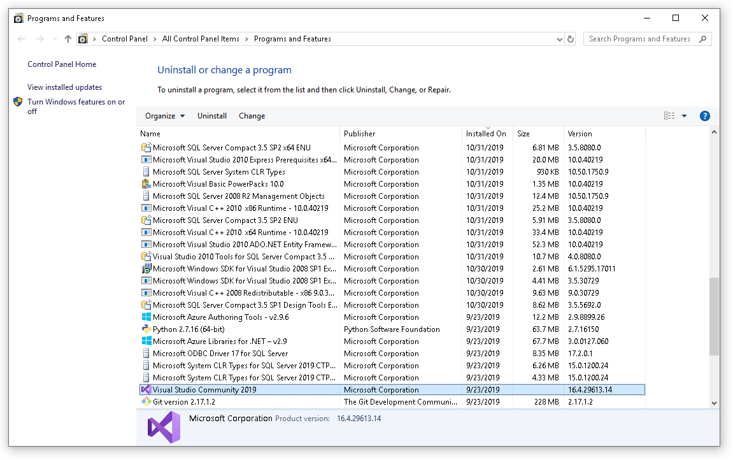Select Programs and Features breadcrumb segment
This screenshot has width=733, height=460.
tap(292, 40)
